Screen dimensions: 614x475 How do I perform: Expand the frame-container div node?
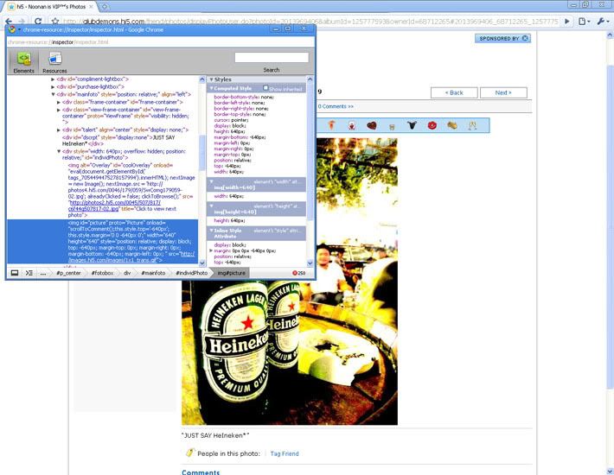[x=59, y=102]
